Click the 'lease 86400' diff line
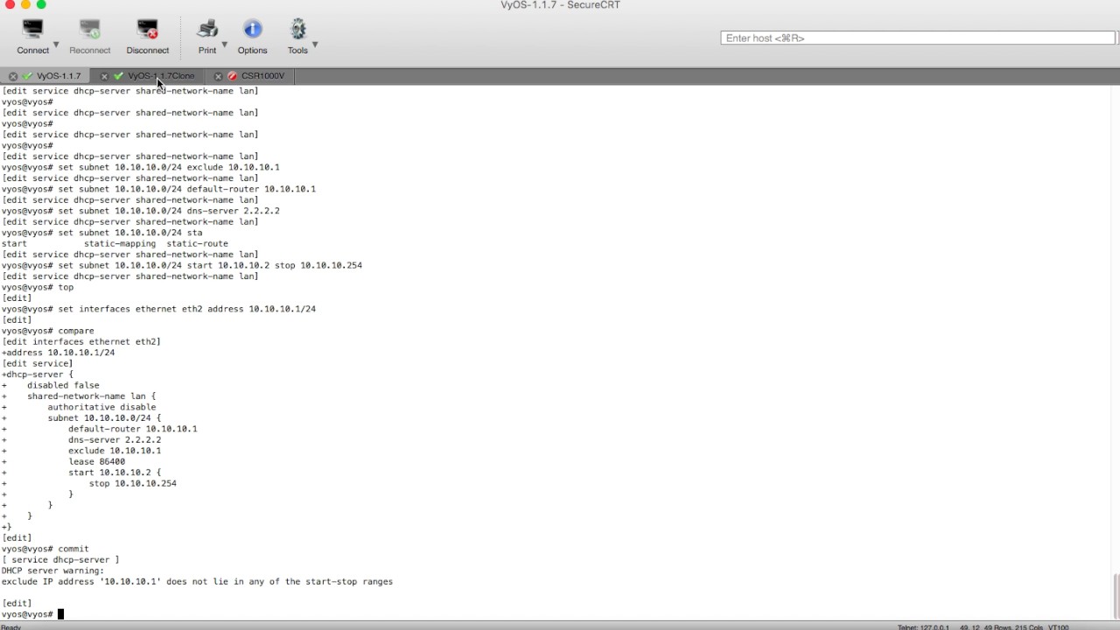Image resolution: width=1120 pixels, height=630 pixels. 96,461
